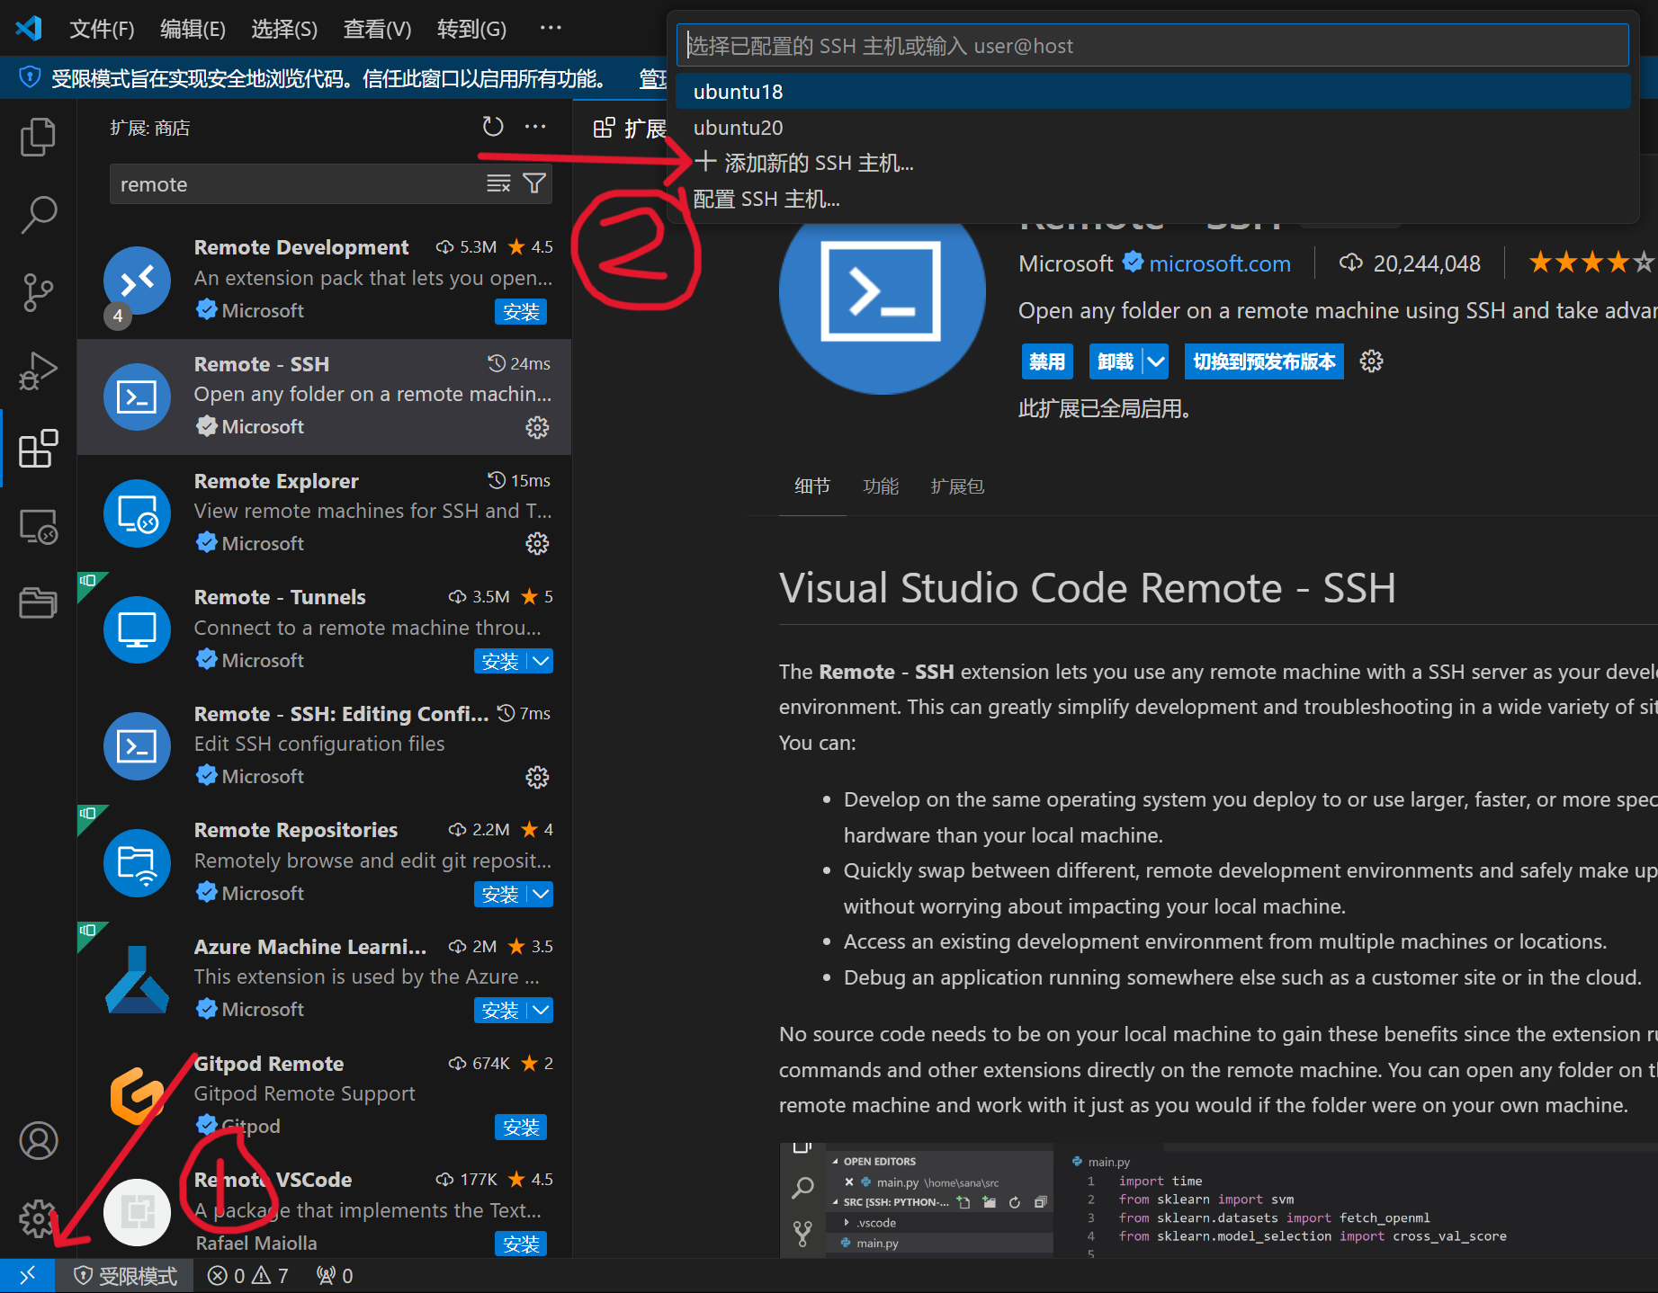Switch to the 扩展包 extension pack tab
This screenshot has height=1293, width=1658.
(957, 486)
